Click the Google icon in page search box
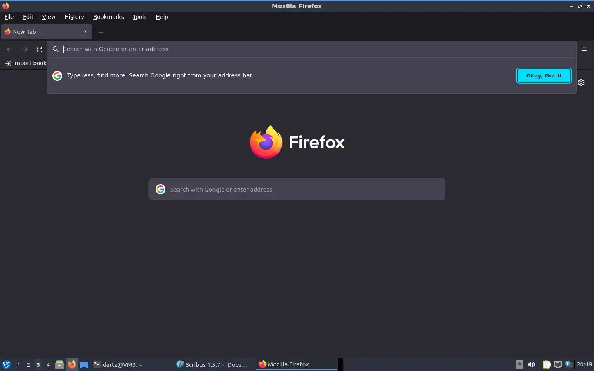The height and width of the screenshot is (371, 594). coord(160,189)
